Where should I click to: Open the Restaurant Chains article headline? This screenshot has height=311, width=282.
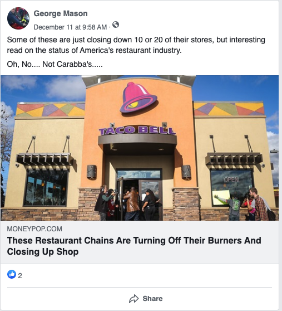(134, 246)
